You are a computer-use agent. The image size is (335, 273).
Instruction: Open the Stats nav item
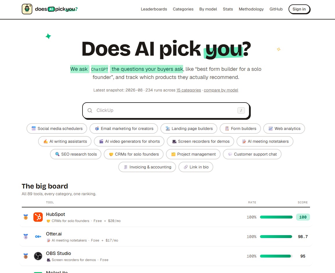point(228,9)
